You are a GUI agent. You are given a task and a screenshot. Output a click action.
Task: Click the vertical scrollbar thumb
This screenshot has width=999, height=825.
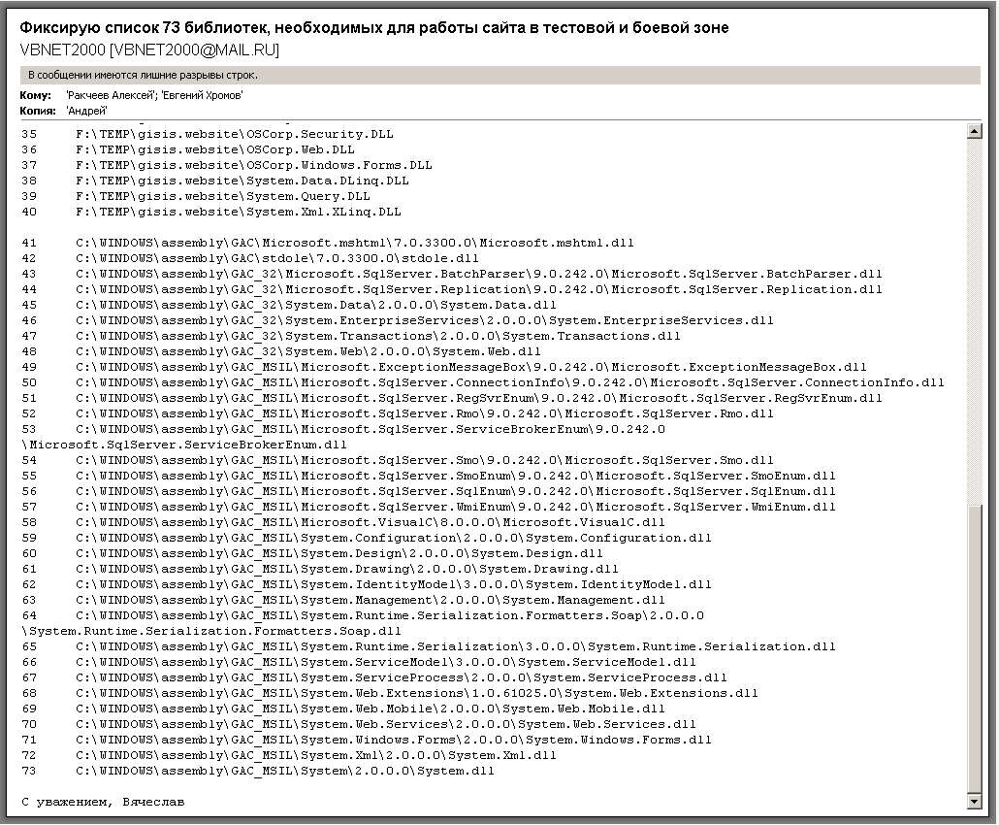click(x=974, y=649)
